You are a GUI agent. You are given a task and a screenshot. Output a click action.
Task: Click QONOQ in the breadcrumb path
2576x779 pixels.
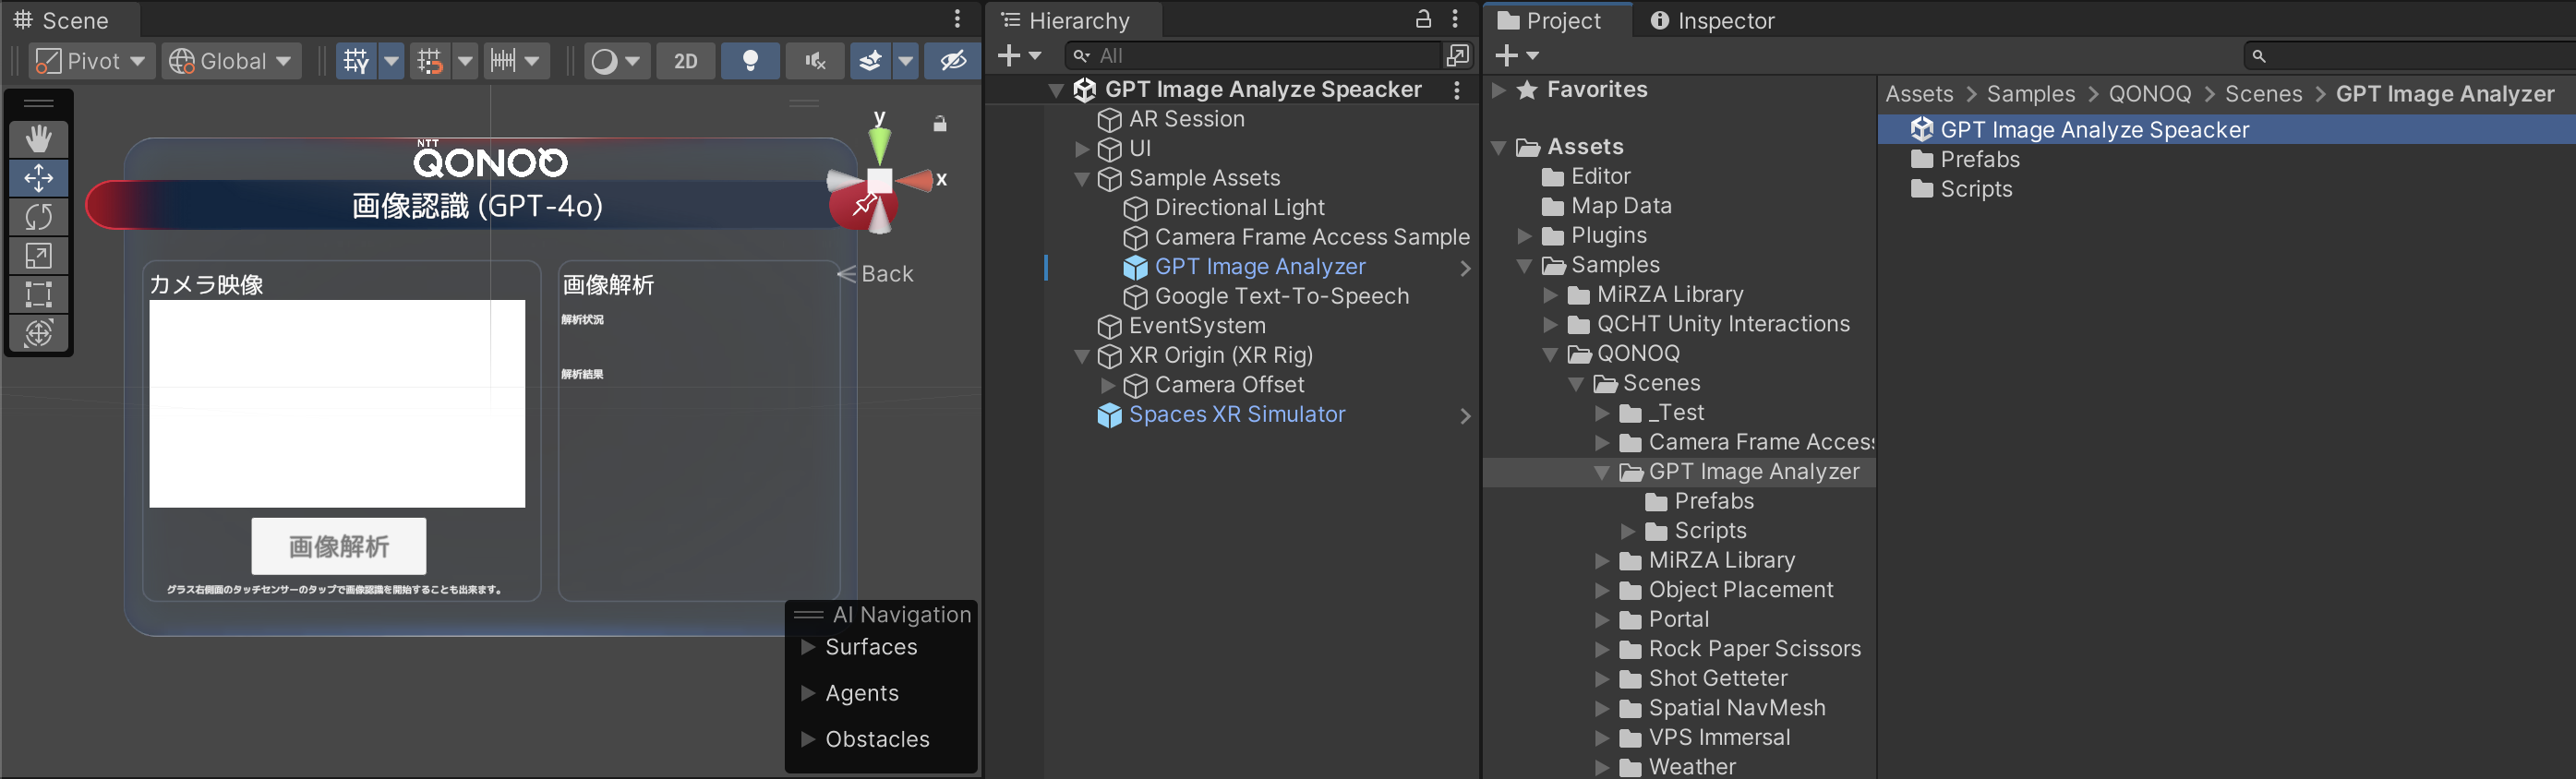pyautogui.click(x=2149, y=94)
